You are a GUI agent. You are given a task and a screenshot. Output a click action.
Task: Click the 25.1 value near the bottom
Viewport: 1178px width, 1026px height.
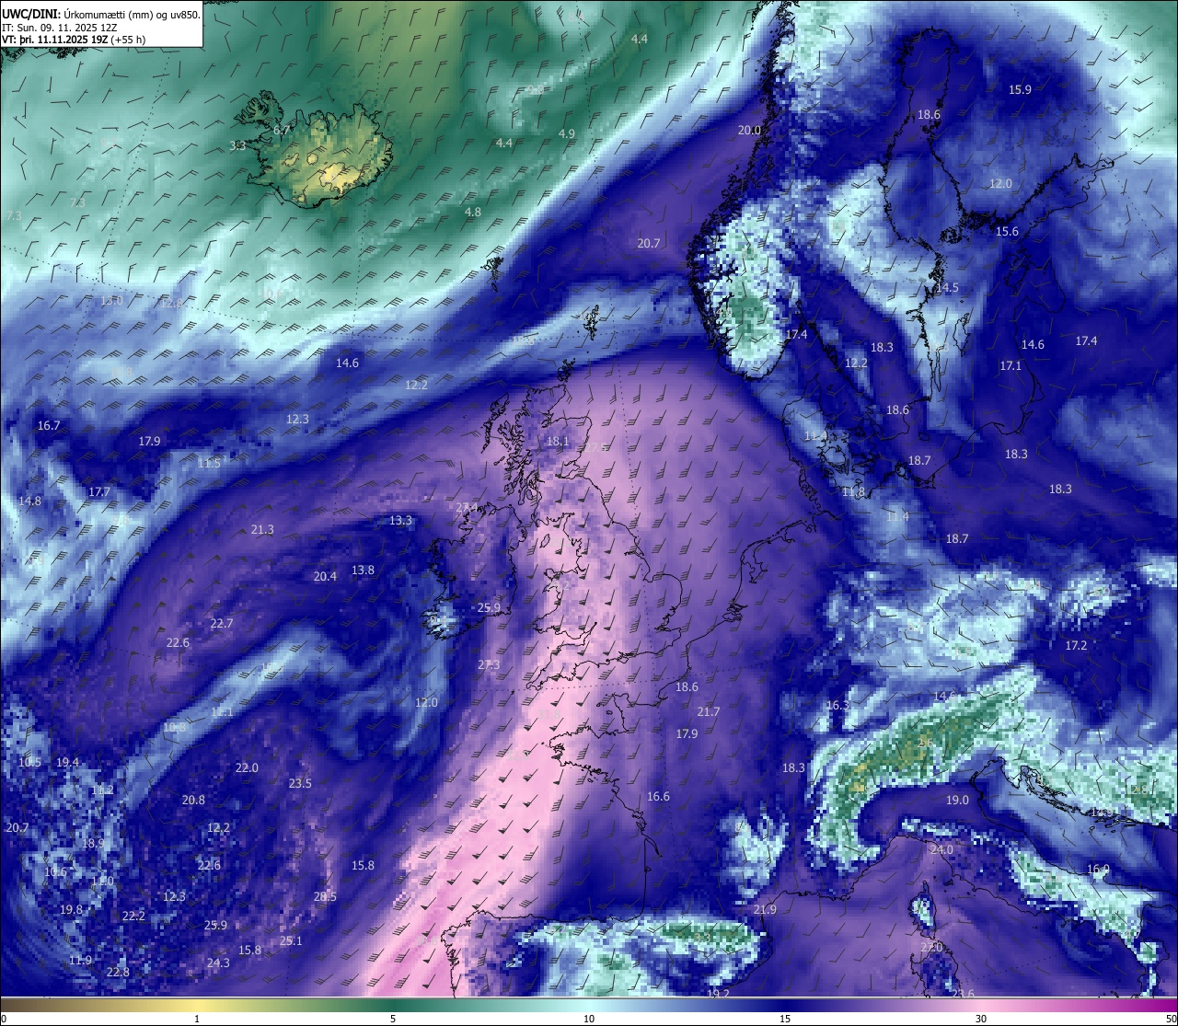[291, 940]
